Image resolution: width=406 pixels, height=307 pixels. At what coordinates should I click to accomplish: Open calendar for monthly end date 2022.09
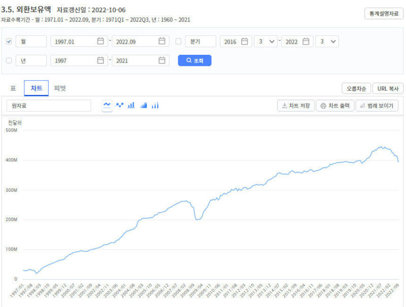coord(162,42)
